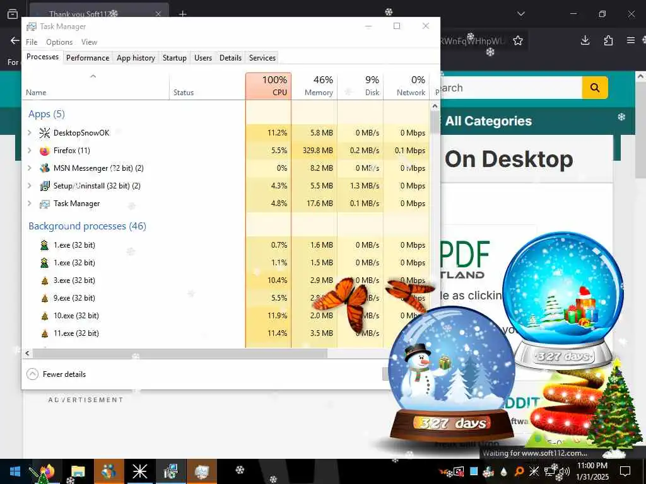Switch to Setup/Uninstall taskbar icon

pyautogui.click(x=170, y=471)
